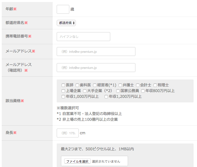This screenshot has height=167, width=197.
Task: Focus the 携帯電話番号 phone number field
Action: click(x=83, y=36)
